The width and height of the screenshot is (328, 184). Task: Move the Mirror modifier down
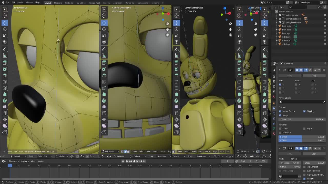coord(319,70)
